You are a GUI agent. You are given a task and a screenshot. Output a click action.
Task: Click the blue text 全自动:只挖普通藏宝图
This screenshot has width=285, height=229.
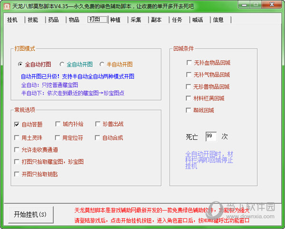point(49,85)
